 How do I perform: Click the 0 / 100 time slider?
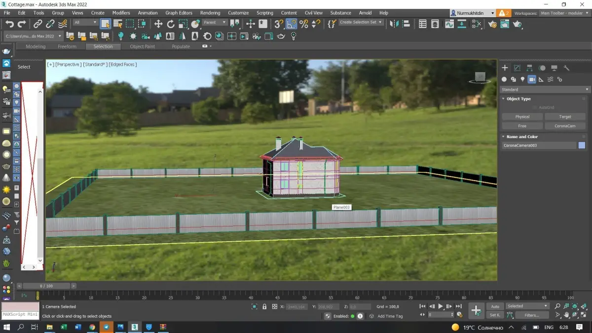tap(47, 286)
